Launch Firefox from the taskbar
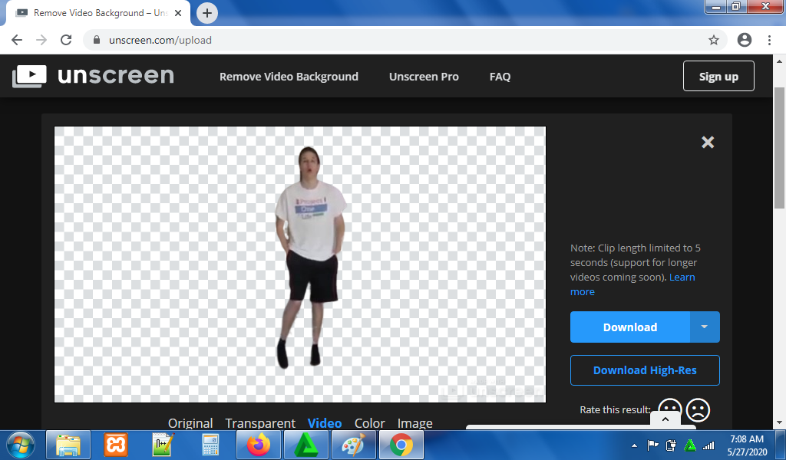Image resolution: width=786 pixels, height=460 pixels. point(259,445)
